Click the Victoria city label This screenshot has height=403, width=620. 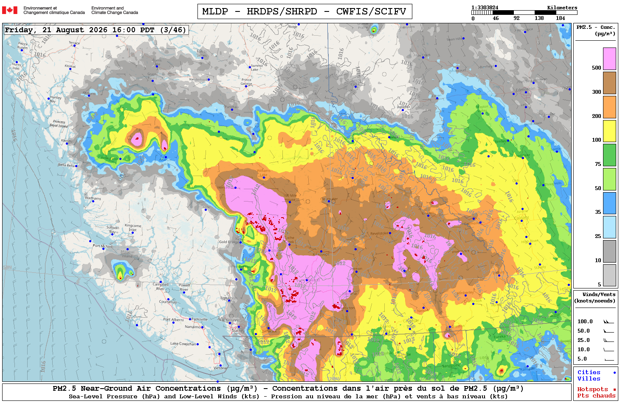(x=220, y=368)
